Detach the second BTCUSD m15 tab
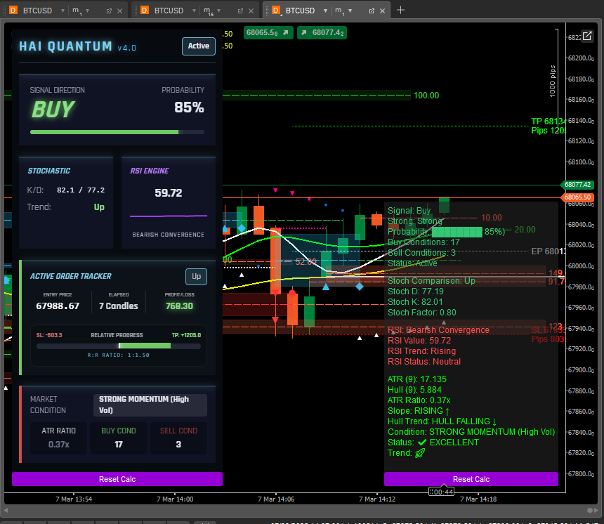604x524 pixels. [x=240, y=11]
